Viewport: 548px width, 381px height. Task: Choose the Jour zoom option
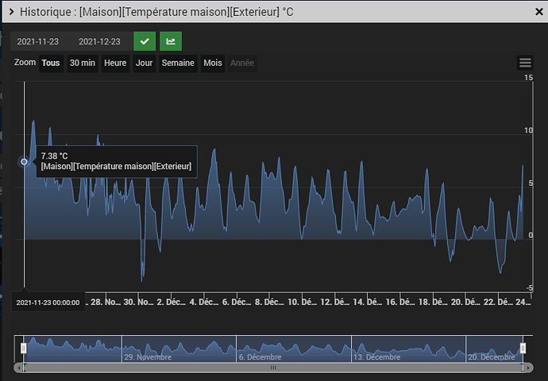click(144, 63)
